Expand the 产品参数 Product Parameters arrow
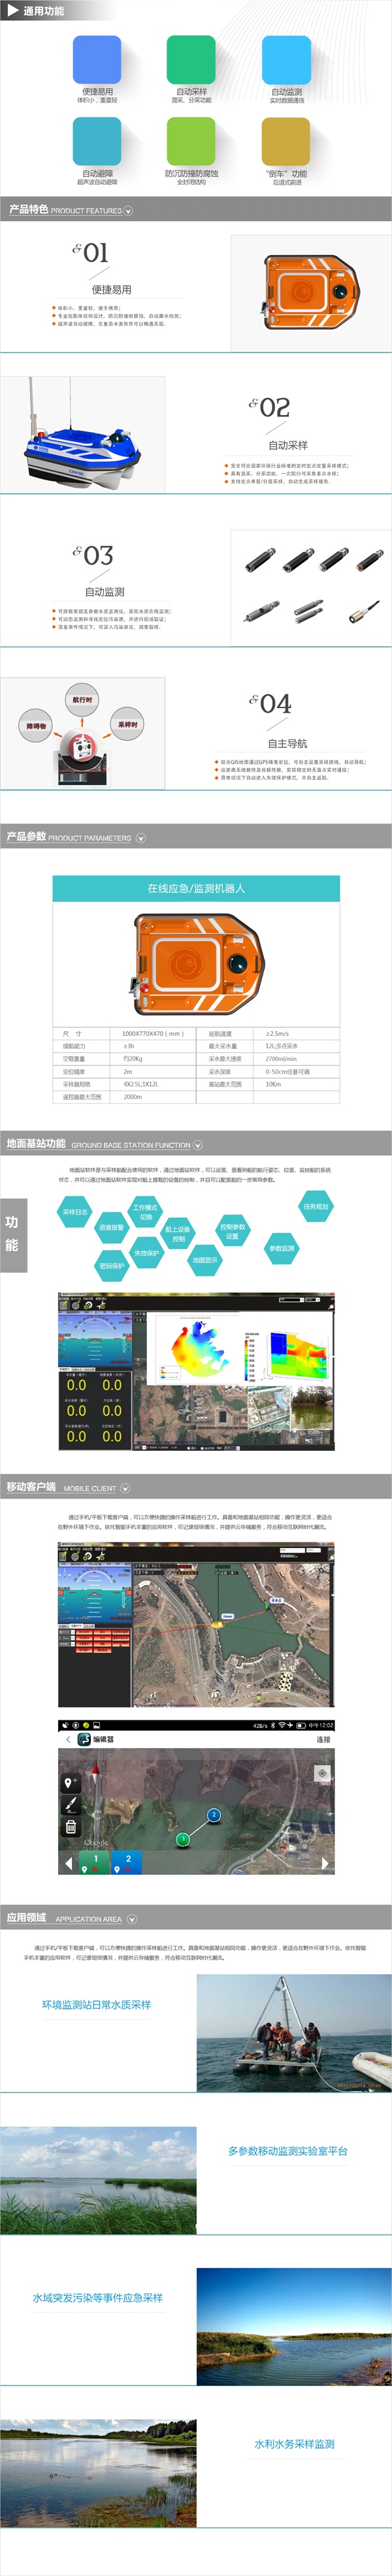The image size is (392, 2576). [140, 838]
